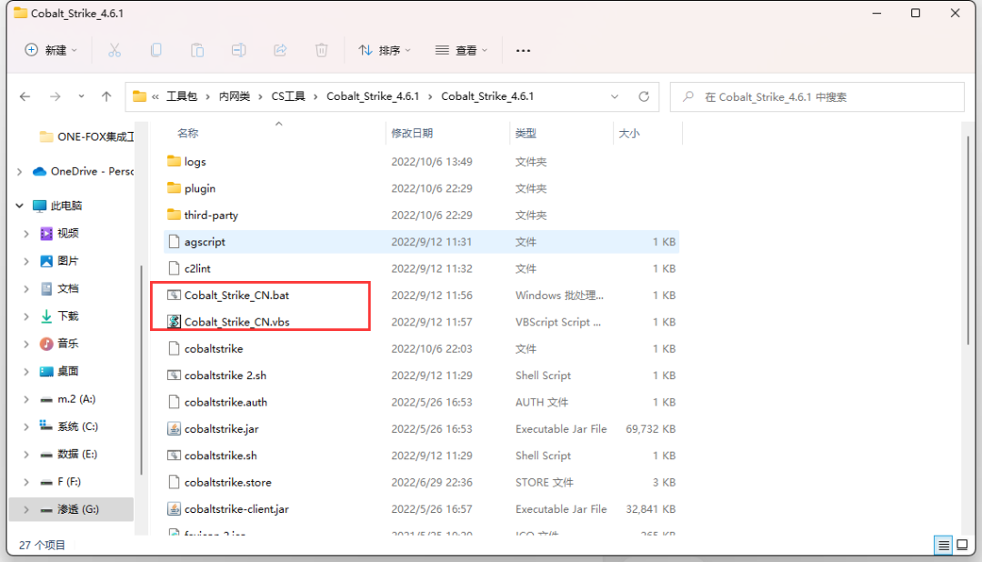
Task: Click the OneDrive cloud icon in sidebar
Action: click(x=39, y=171)
